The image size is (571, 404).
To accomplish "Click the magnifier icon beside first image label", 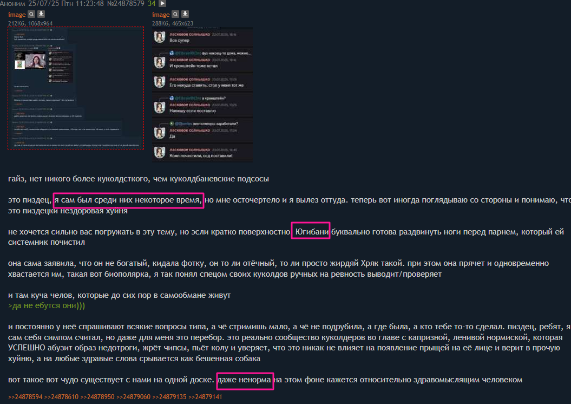I will [32, 14].
